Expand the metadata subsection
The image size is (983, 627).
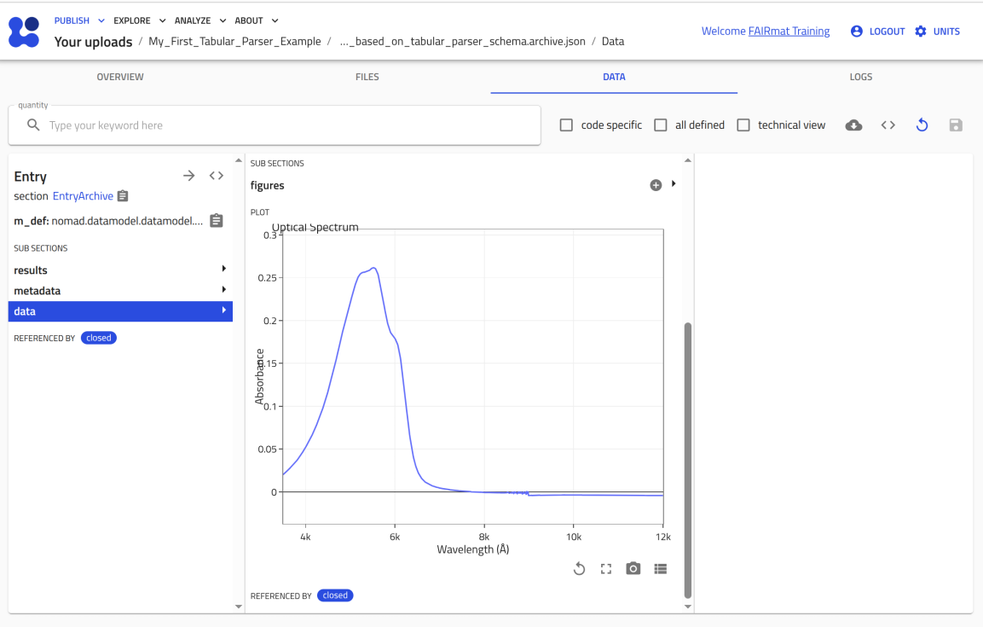(x=119, y=291)
